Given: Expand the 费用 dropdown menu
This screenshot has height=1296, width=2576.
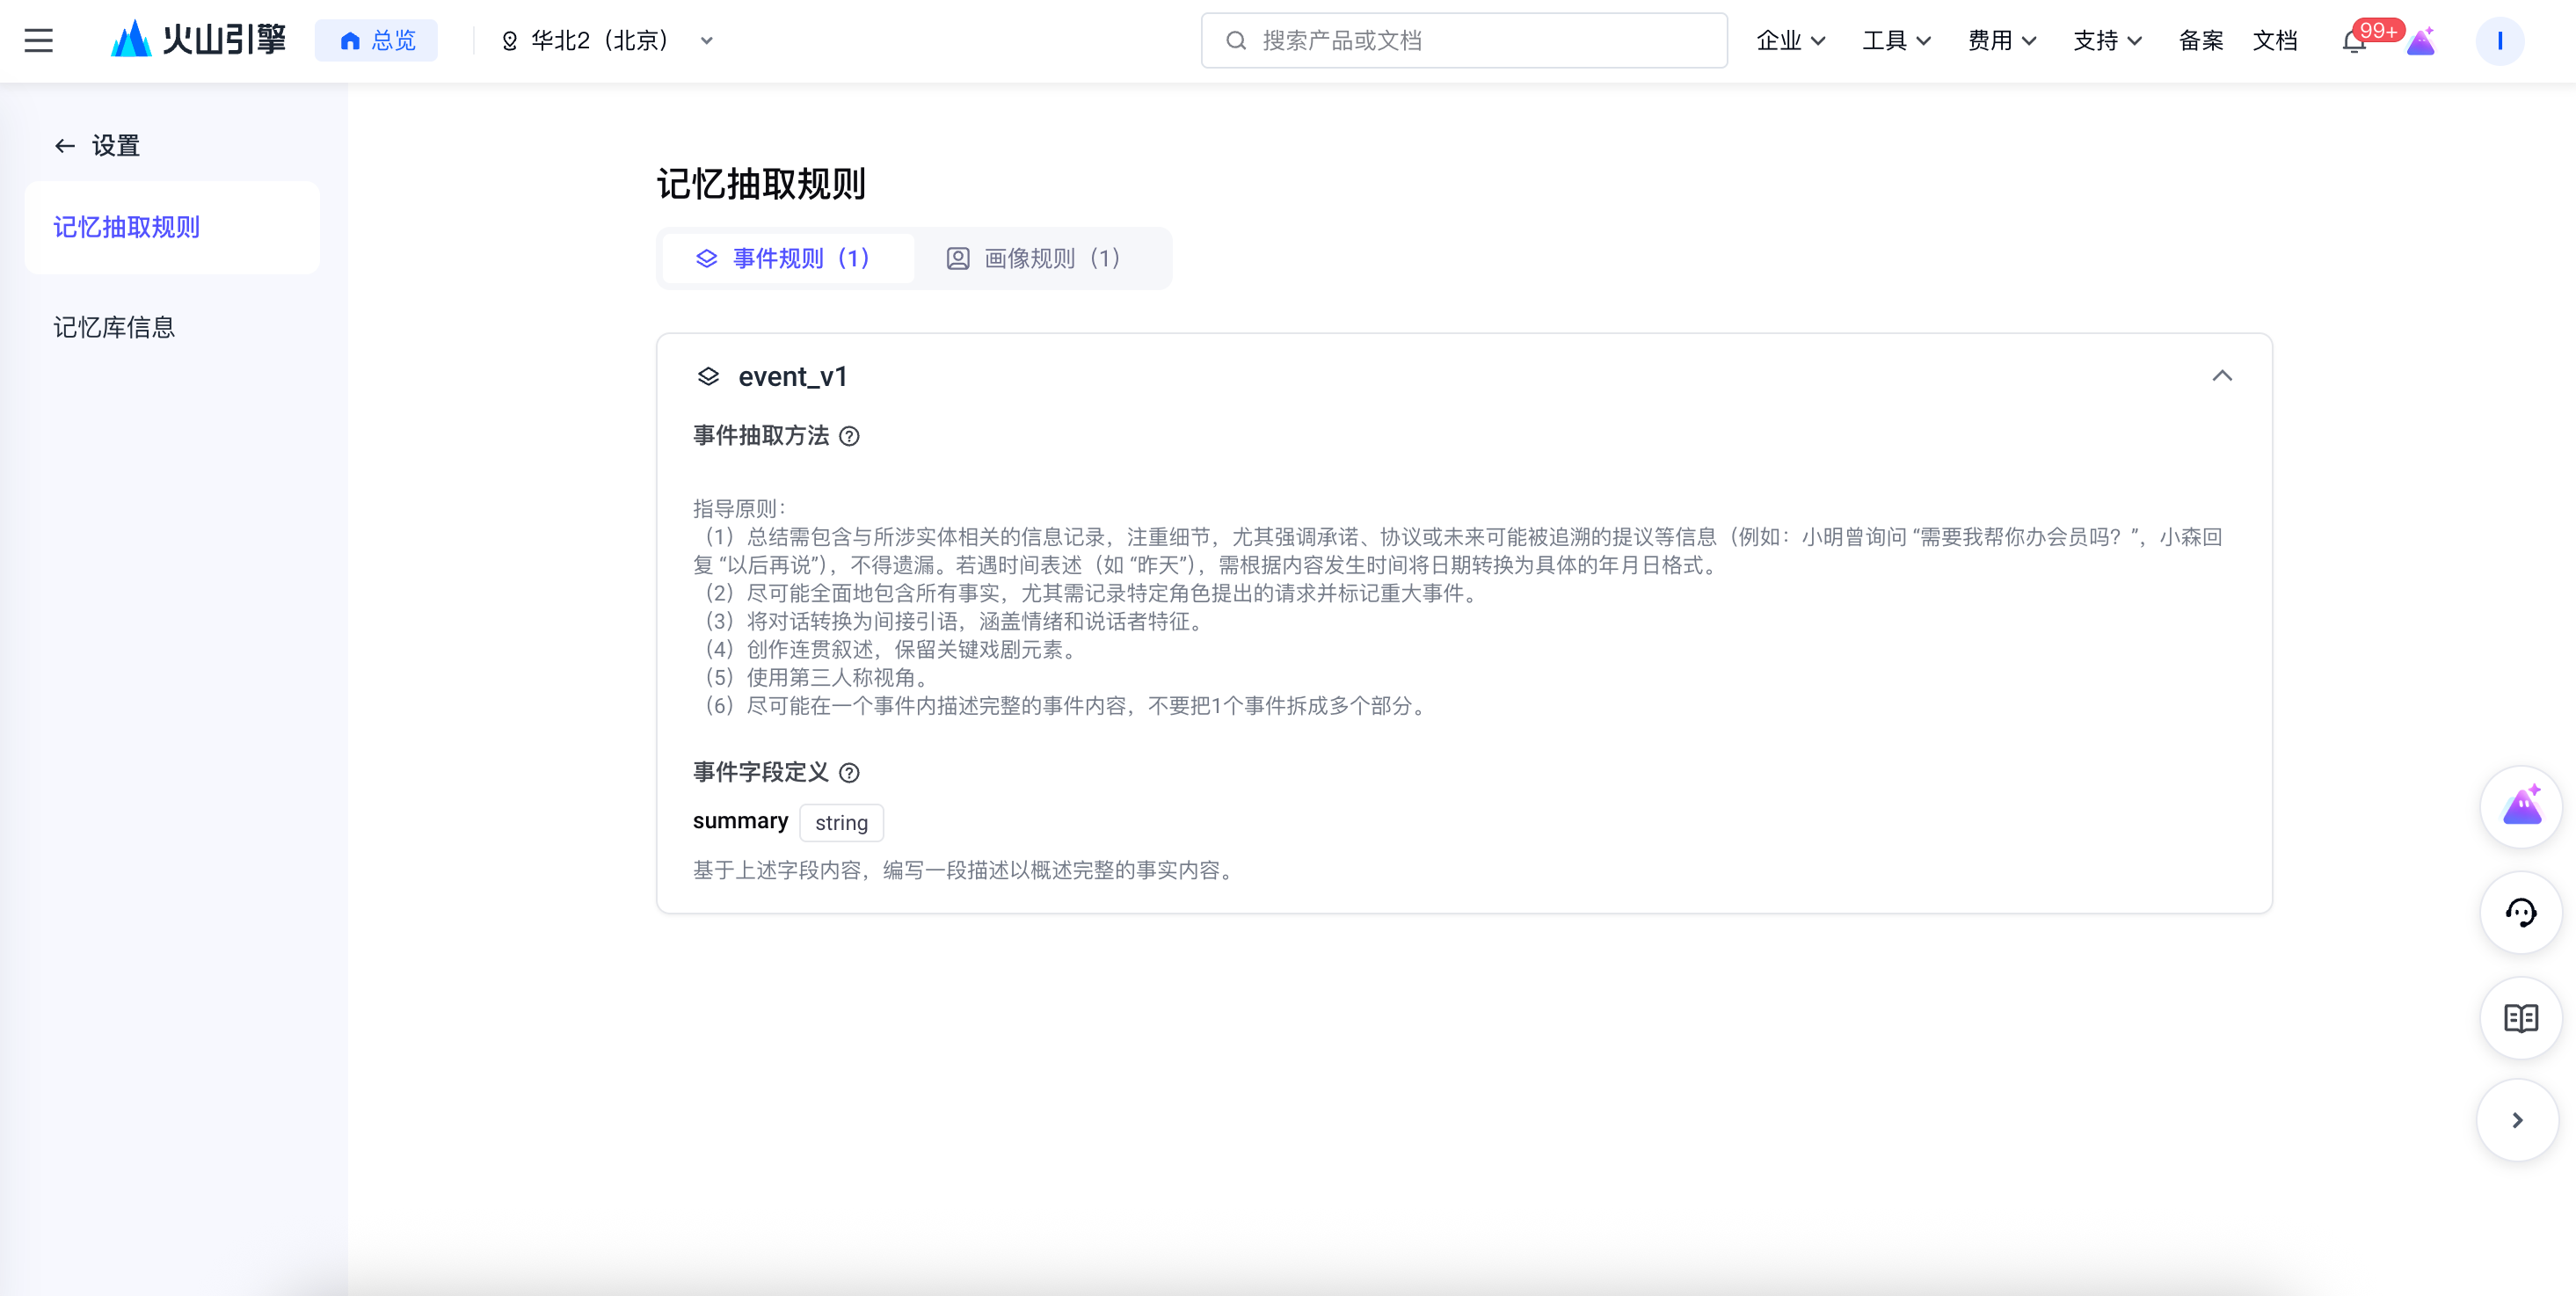Looking at the screenshot, I should tap(2002, 41).
